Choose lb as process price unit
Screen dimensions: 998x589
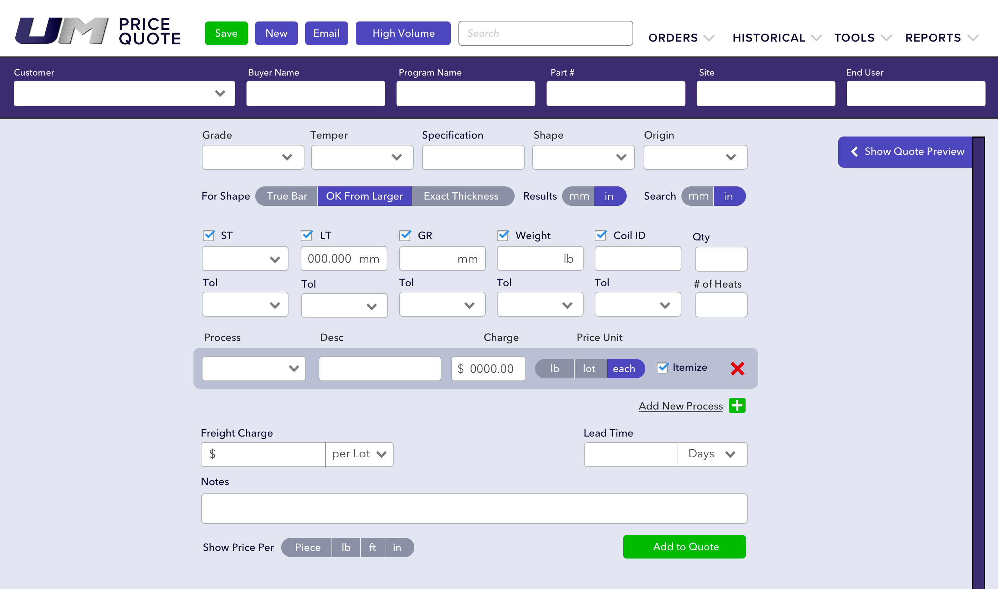point(554,369)
